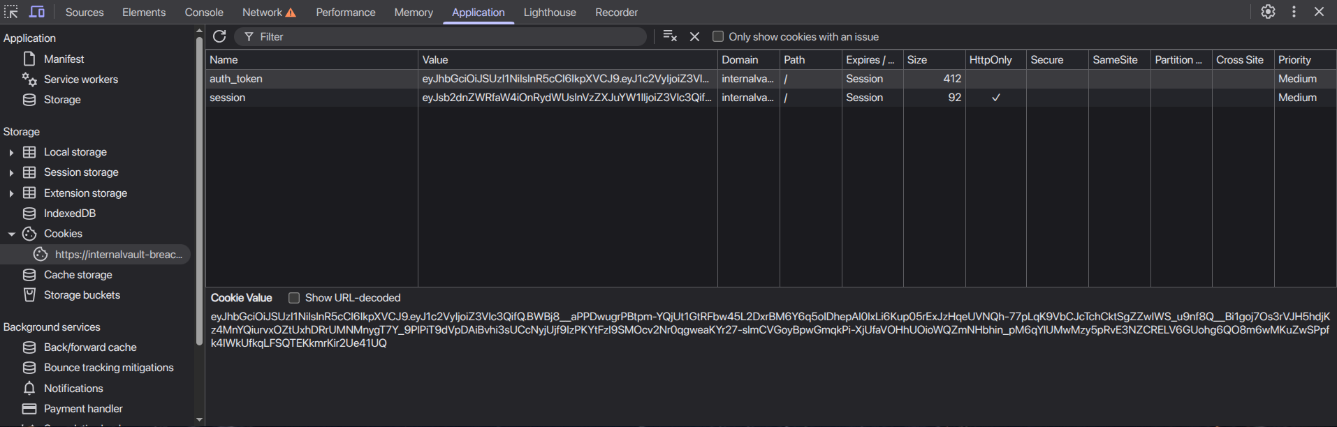Screen dimensions: 1337x427
Task: Enable Only show cookies with an issue
Action: 717,36
